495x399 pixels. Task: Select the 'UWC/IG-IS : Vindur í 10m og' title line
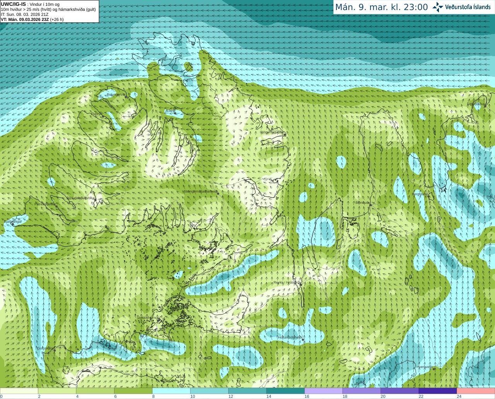(x=30, y=4)
